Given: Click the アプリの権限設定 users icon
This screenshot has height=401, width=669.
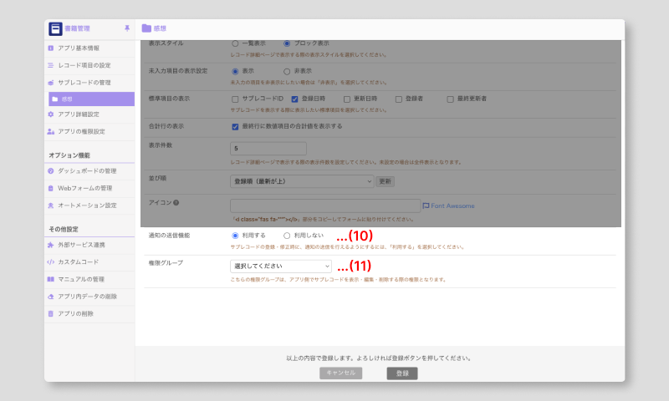Looking at the screenshot, I should [51, 131].
